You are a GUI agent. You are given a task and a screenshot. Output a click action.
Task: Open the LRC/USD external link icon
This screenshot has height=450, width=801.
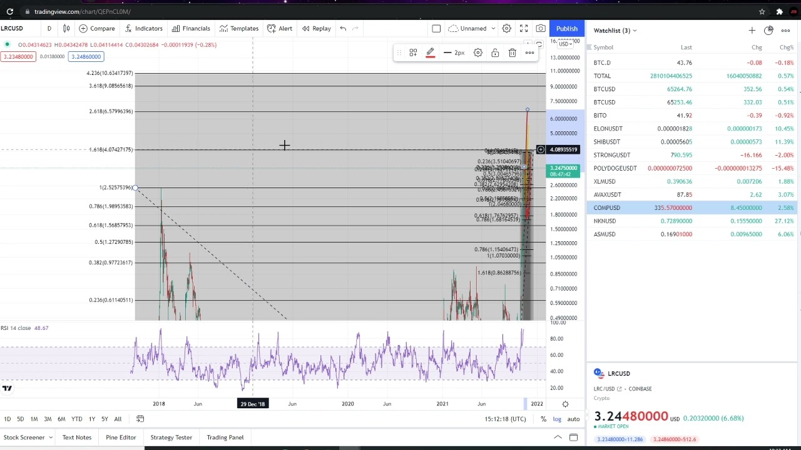(x=620, y=389)
